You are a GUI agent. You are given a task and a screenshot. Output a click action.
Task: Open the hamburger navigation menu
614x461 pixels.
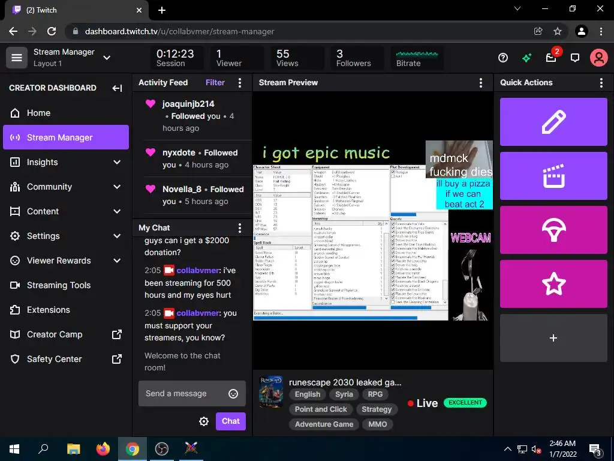click(16, 58)
